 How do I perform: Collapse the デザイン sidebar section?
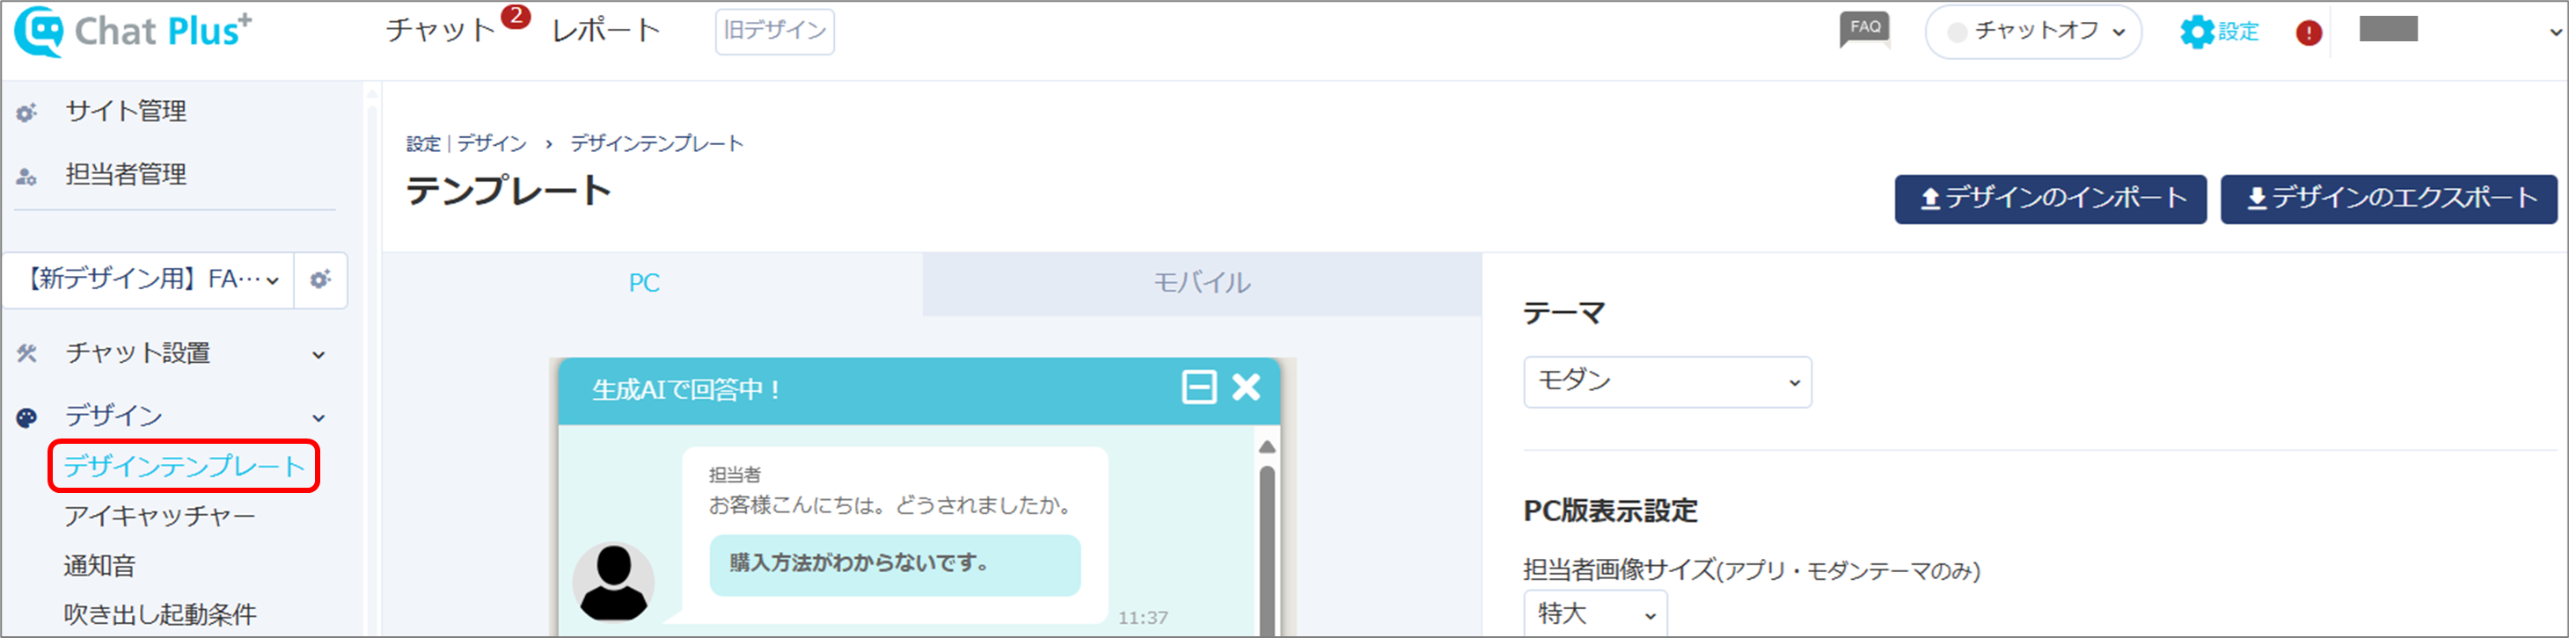point(318,417)
